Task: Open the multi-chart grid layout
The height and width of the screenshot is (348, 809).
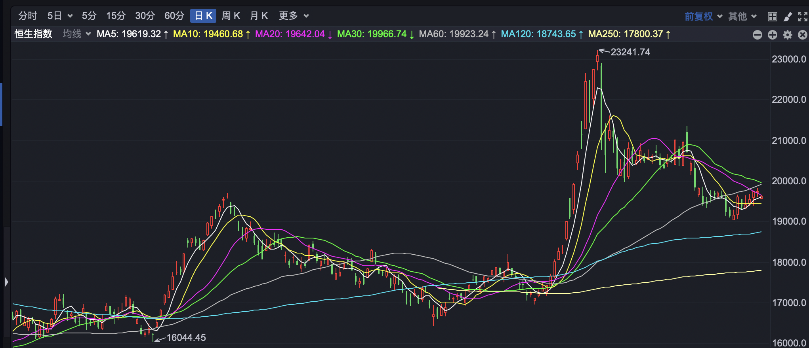Action: [x=772, y=16]
